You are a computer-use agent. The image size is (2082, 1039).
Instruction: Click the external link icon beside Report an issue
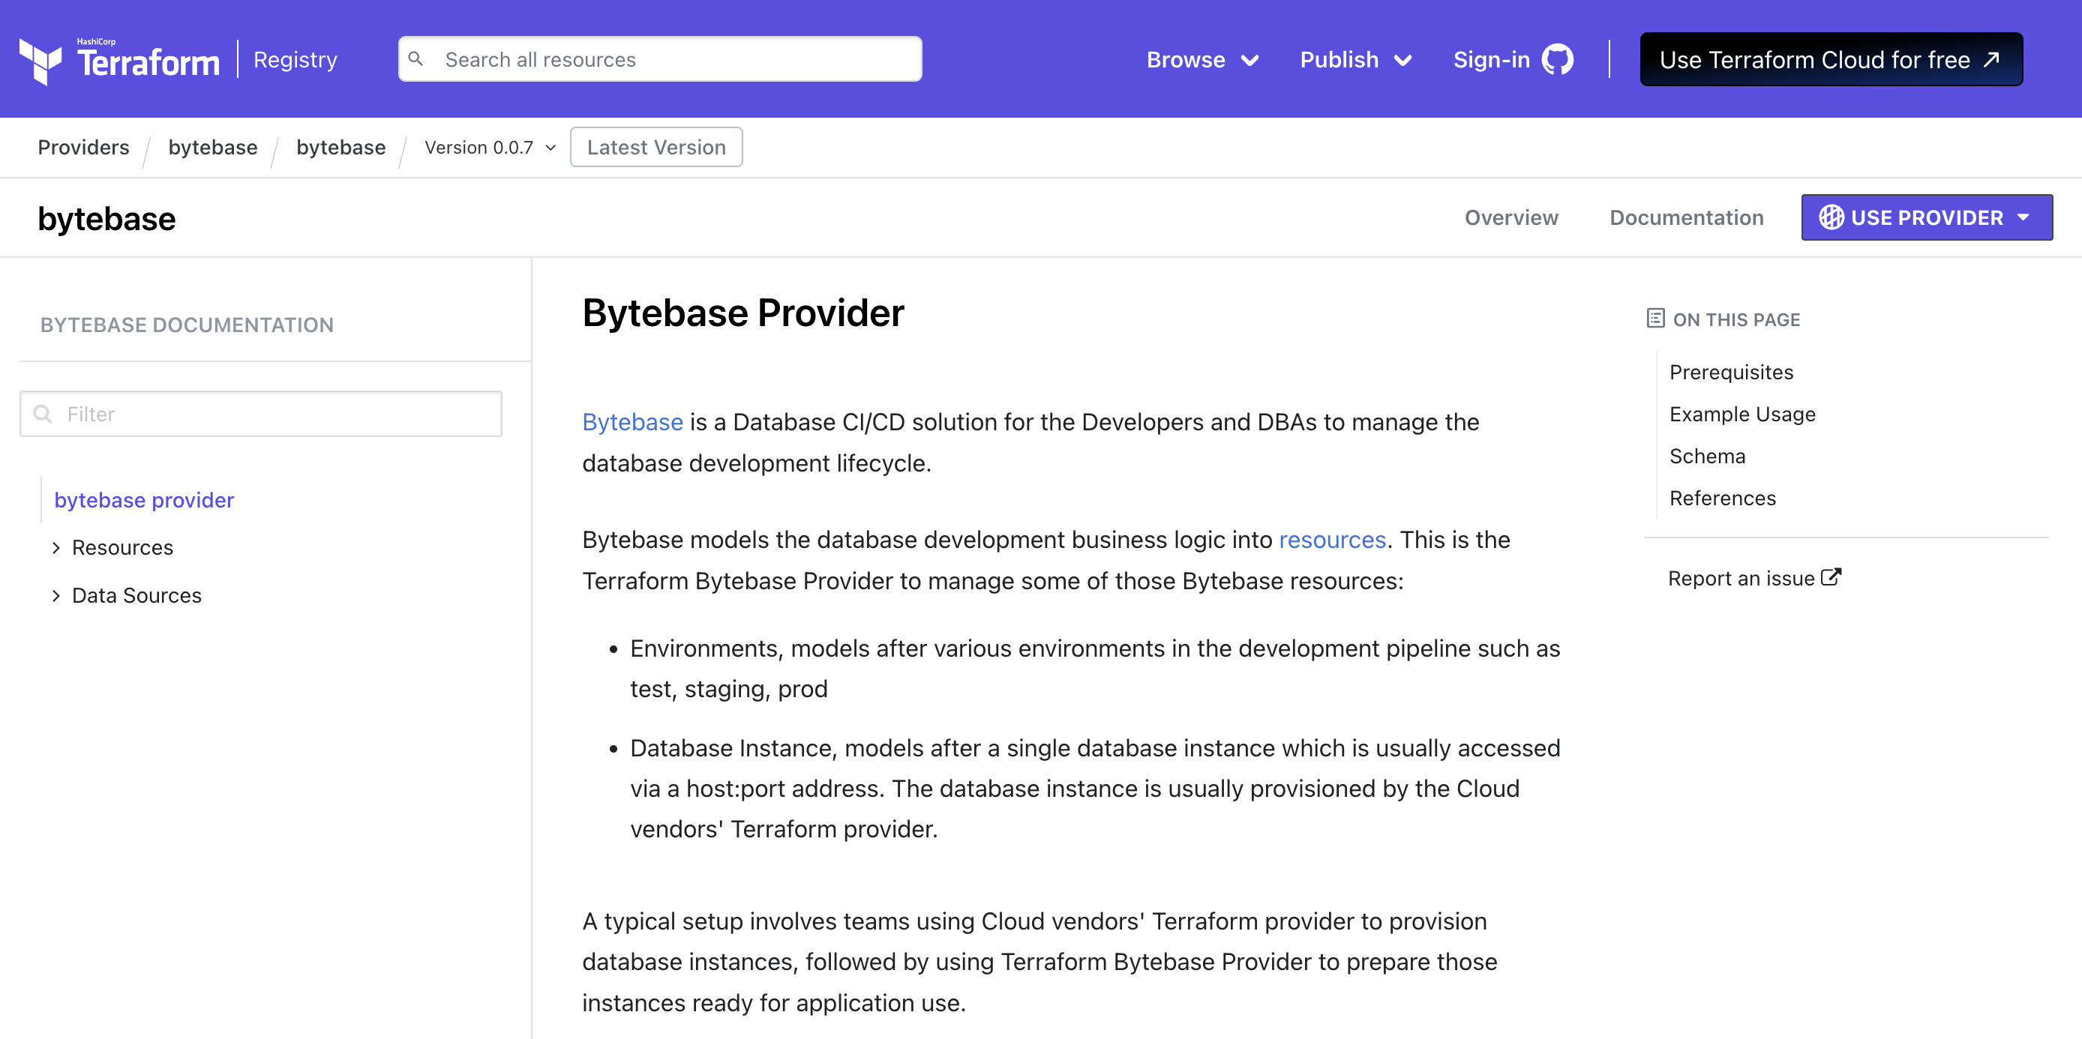[x=1831, y=578]
